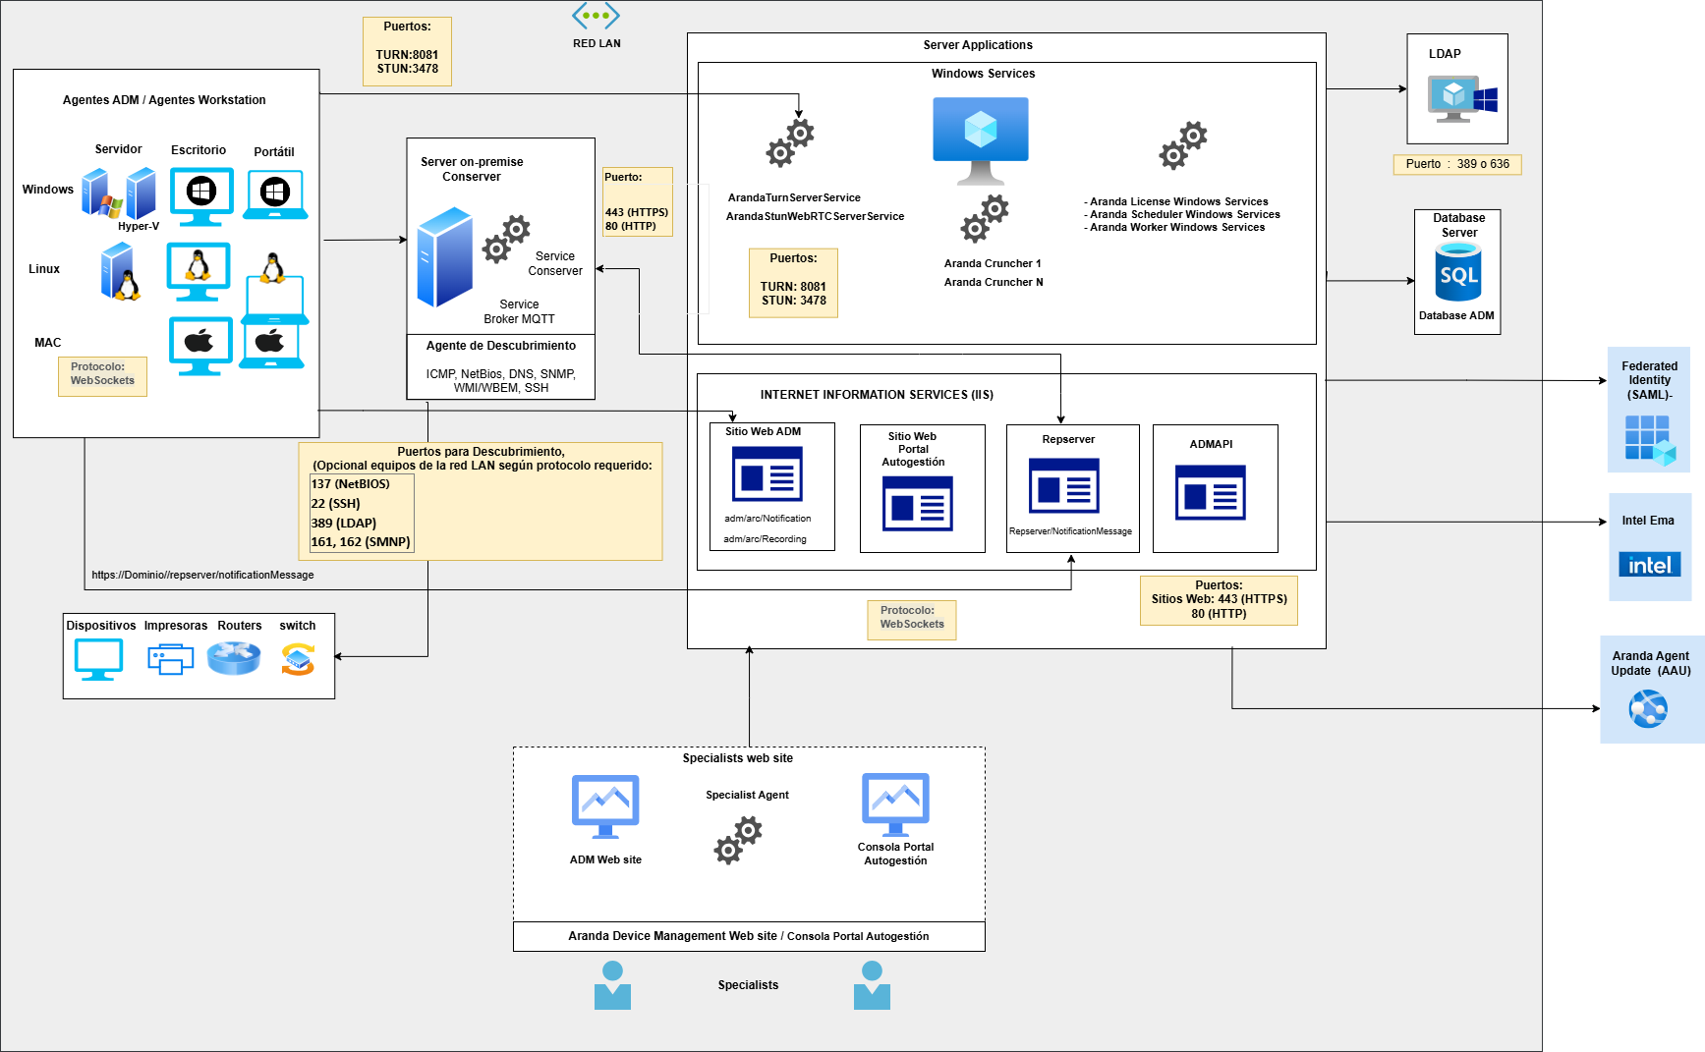Image resolution: width=1705 pixels, height=1052 pixels.
Task: Click the 'Specialists web site' heading
Action: [738, 758]
